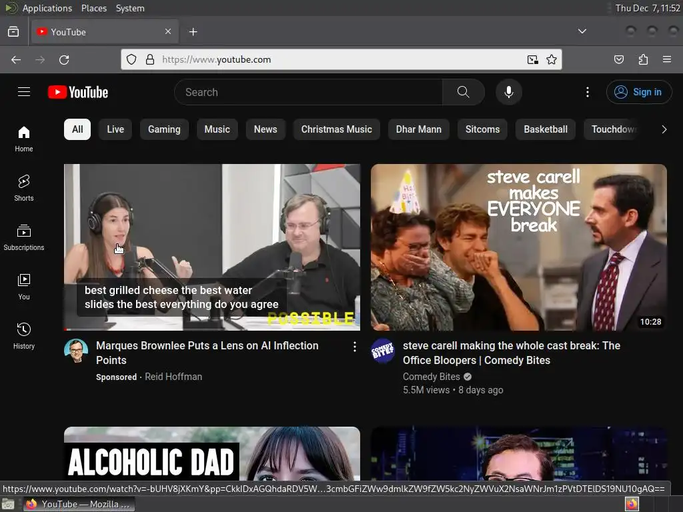The image size is (683, 512).
Task: Click the clock Thu Dec 7 11:52
Action: 647,8
